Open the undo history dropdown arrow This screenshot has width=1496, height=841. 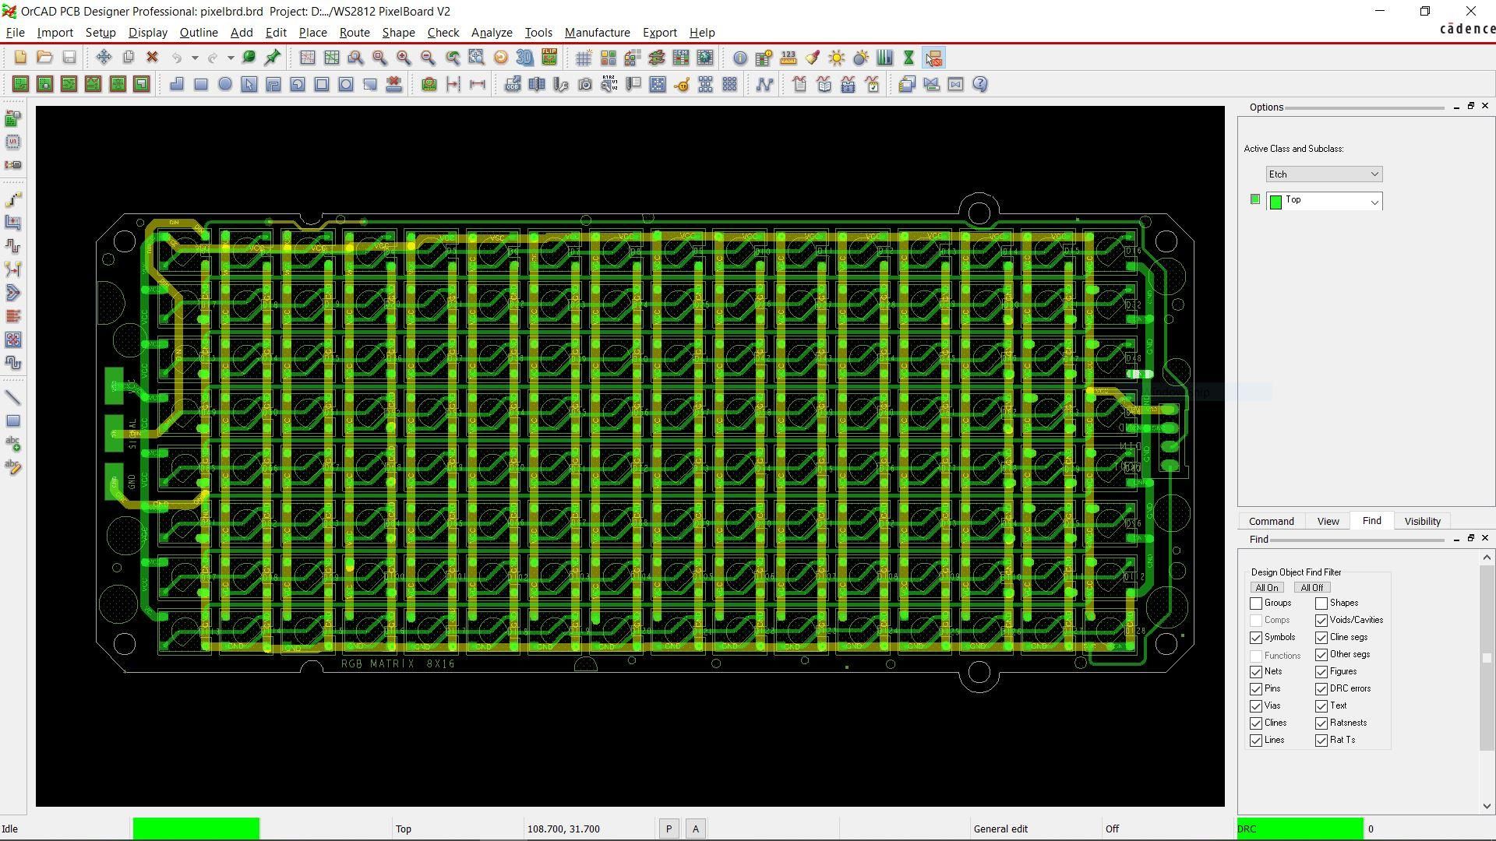pyautogui.click(x=195, y=58)
